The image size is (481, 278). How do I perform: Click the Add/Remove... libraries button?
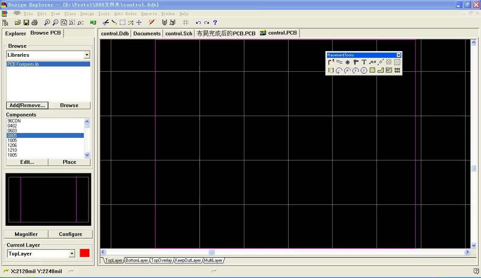(27, 105)
